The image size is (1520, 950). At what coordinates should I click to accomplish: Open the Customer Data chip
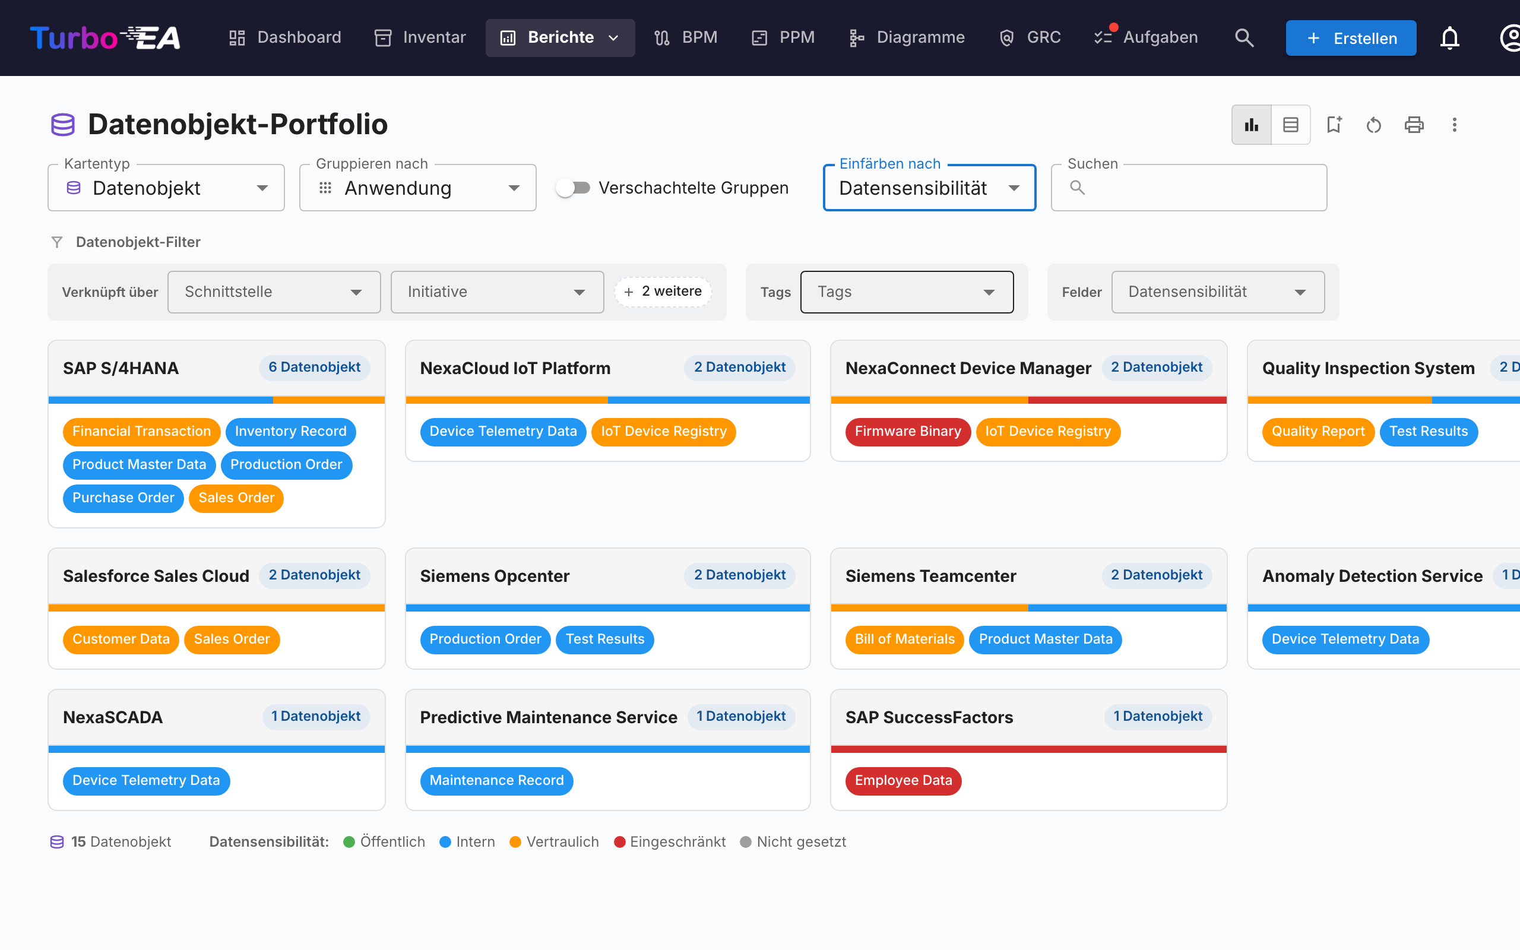click(121, 639)
